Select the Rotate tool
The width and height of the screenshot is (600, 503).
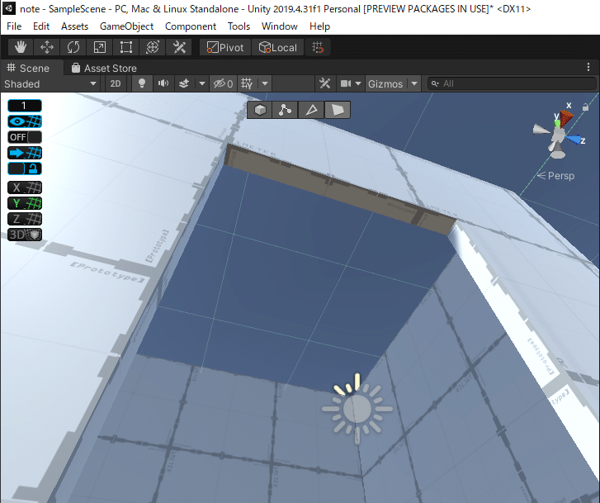[73, 48]
